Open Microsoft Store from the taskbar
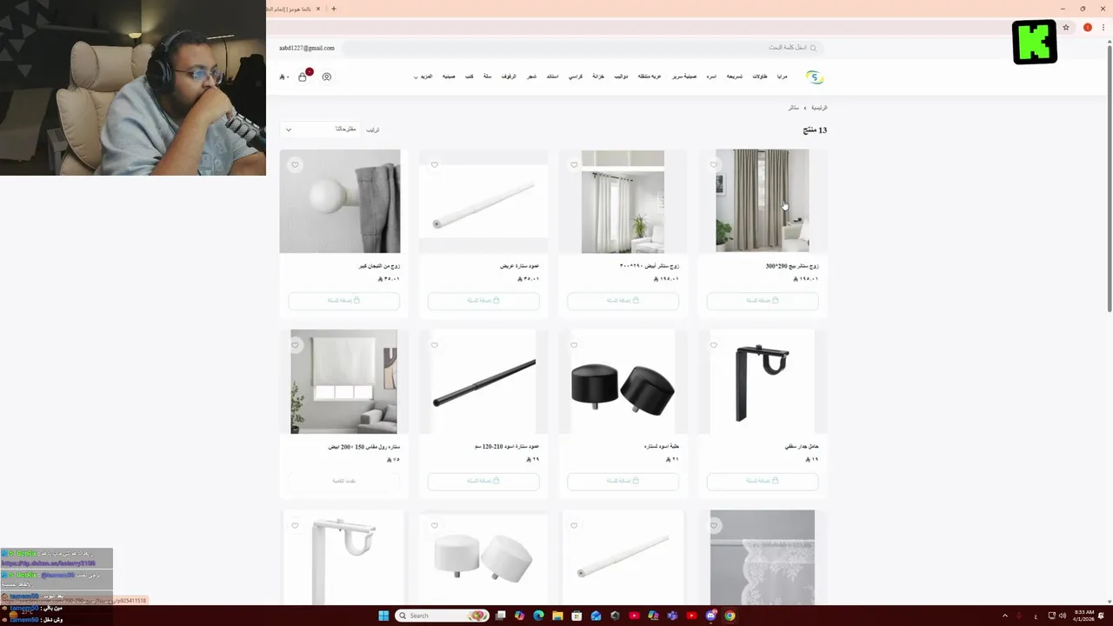This screenshot has height=626, width=1113. (x=576, y=616)
